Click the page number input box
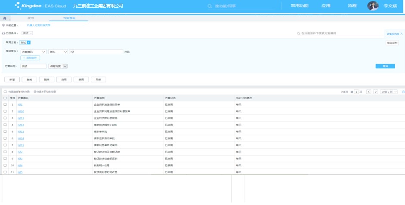405x205 pixels. [356, 92]
